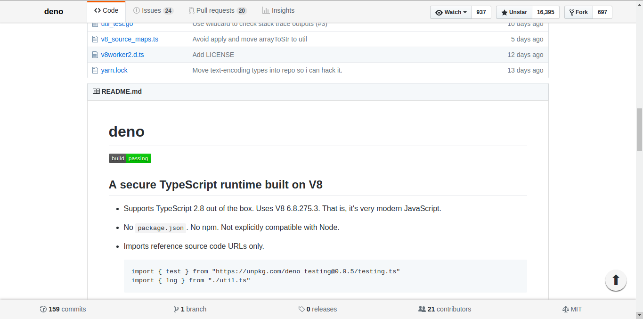The image size is (643, 319).
Task: View the 16,395 stargazers count
Action: (x=545, y=12)
